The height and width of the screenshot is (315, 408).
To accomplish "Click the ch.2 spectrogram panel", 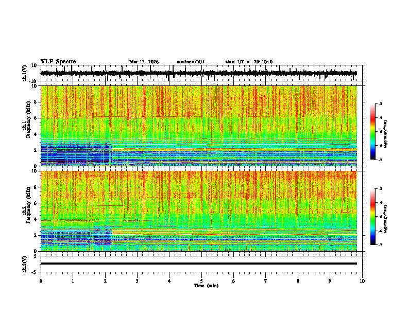I will tap(198, 211).
